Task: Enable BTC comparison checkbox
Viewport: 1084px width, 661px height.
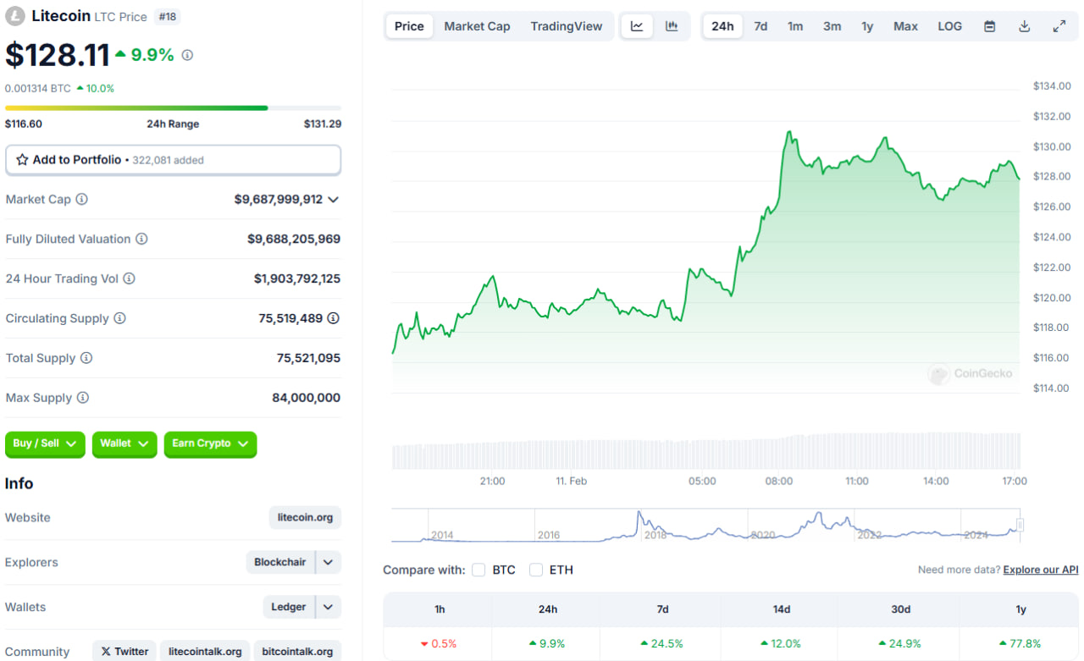Action: (x=478, y=570)
